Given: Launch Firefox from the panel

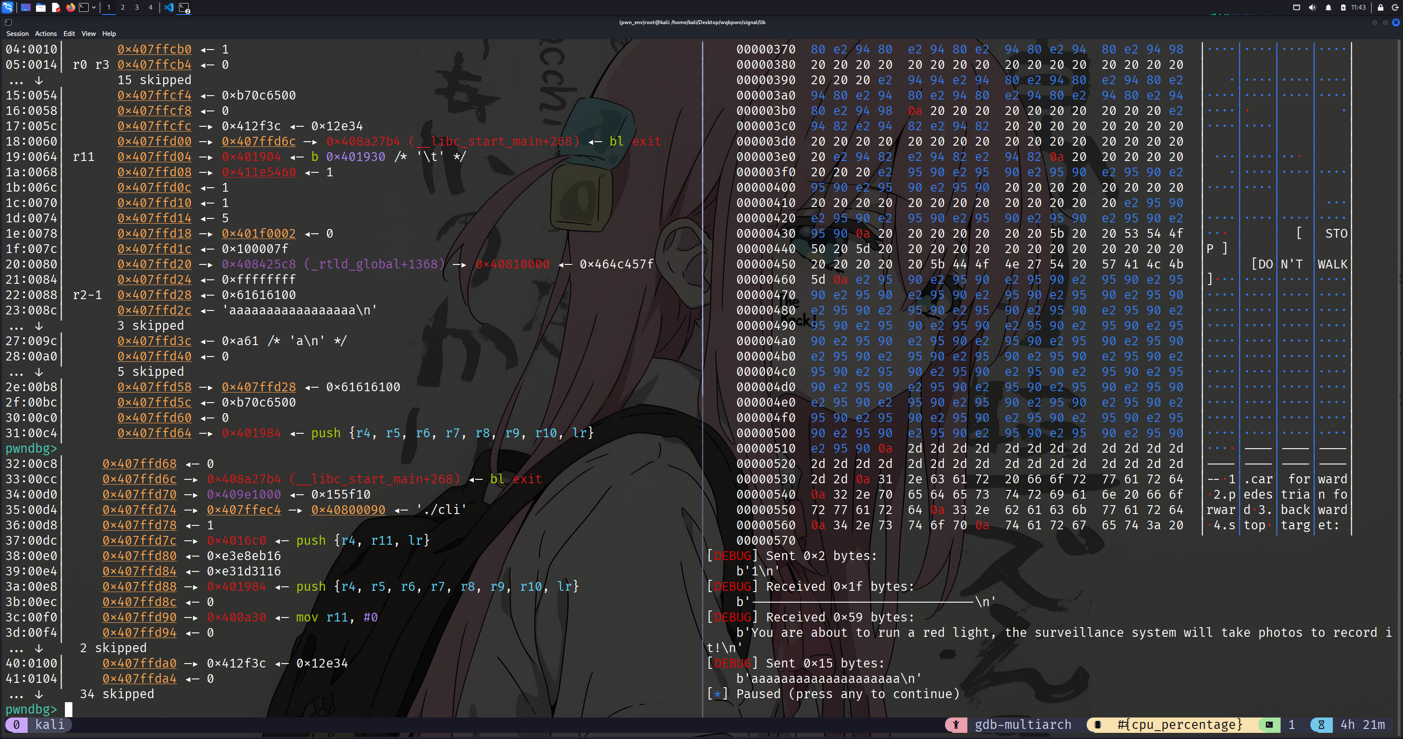Looking at the screenshot, I should coord(70,7).
